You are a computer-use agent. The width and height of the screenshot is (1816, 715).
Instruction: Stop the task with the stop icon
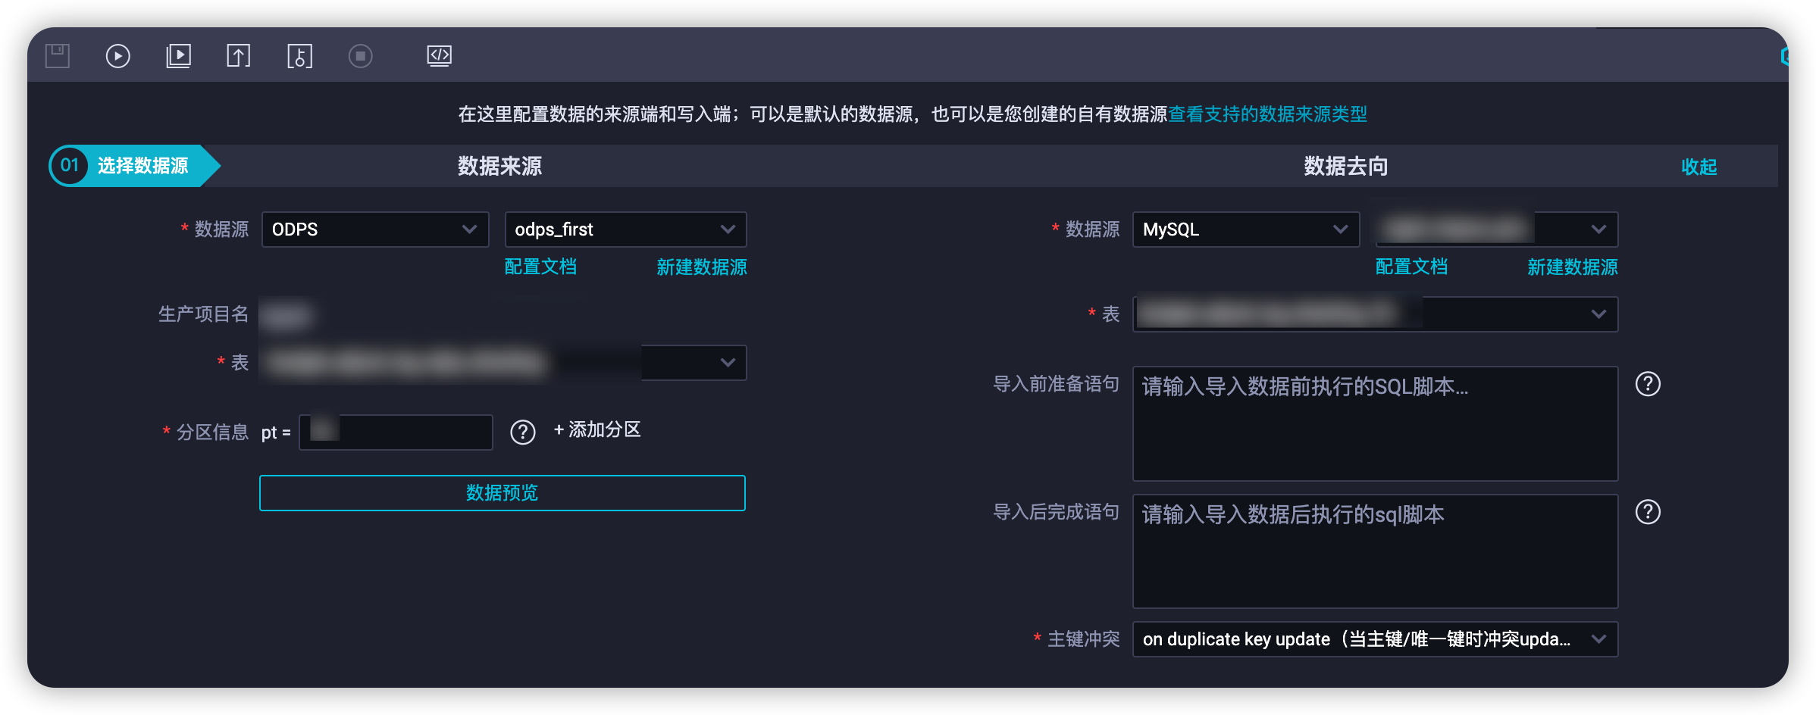pyautogui.click(x=360, y=55)
